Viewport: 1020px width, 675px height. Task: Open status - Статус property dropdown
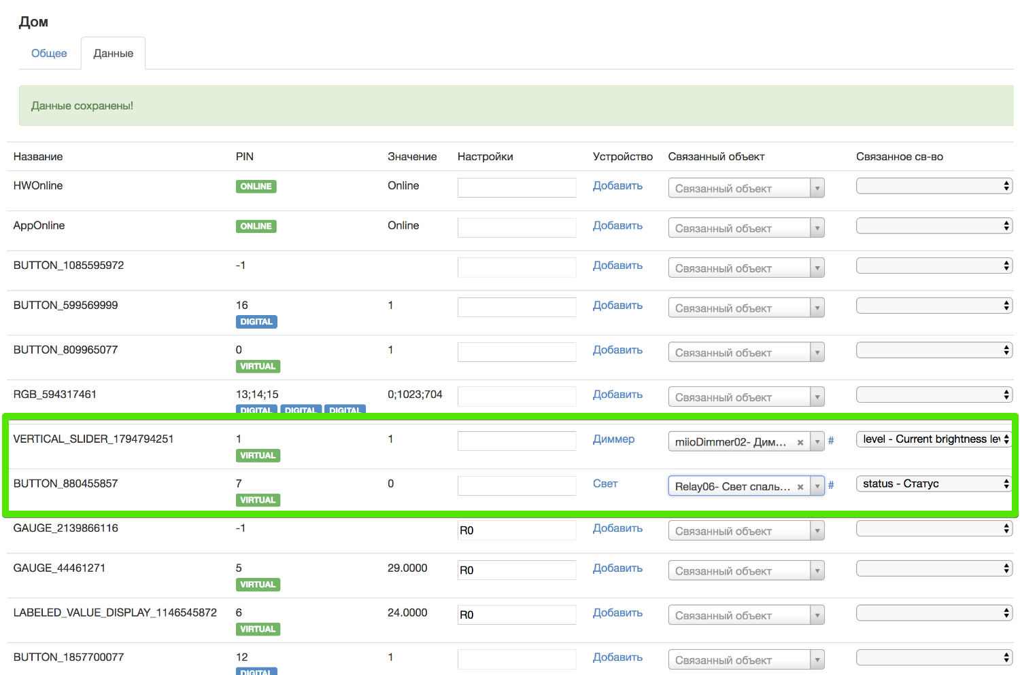[934, 484]
